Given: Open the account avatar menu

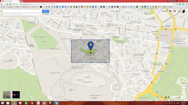Looking at the screenshot, I should click(184, 11).
